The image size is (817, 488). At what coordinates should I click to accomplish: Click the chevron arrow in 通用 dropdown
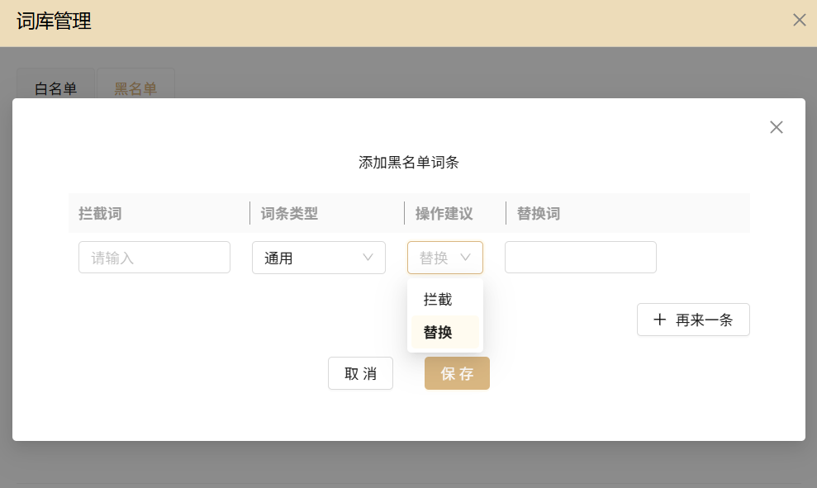(368, 258)
